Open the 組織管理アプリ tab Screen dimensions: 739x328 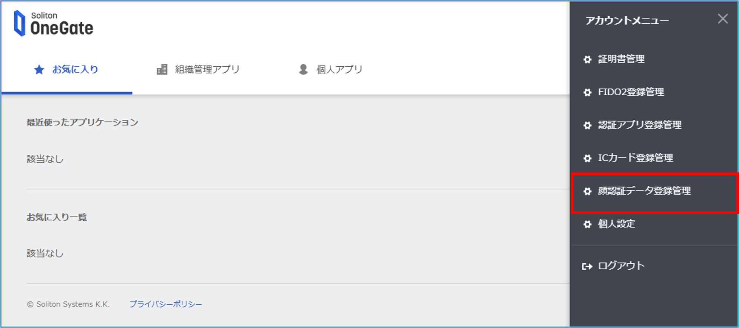point(198,69)
